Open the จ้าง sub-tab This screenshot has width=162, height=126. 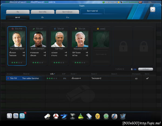[x=67, y=17]
